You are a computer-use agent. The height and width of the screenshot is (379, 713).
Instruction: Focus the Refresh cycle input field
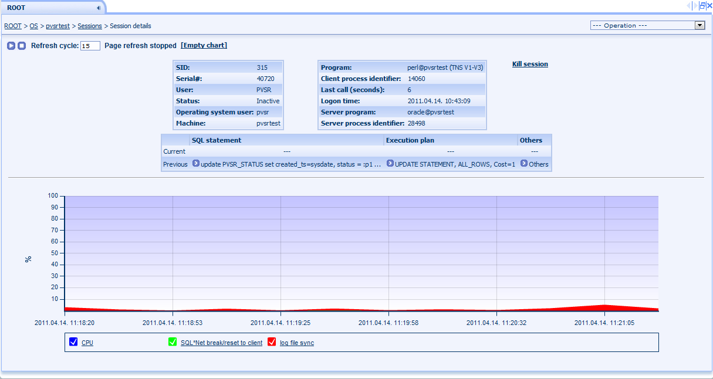click(x=90, y=46)
